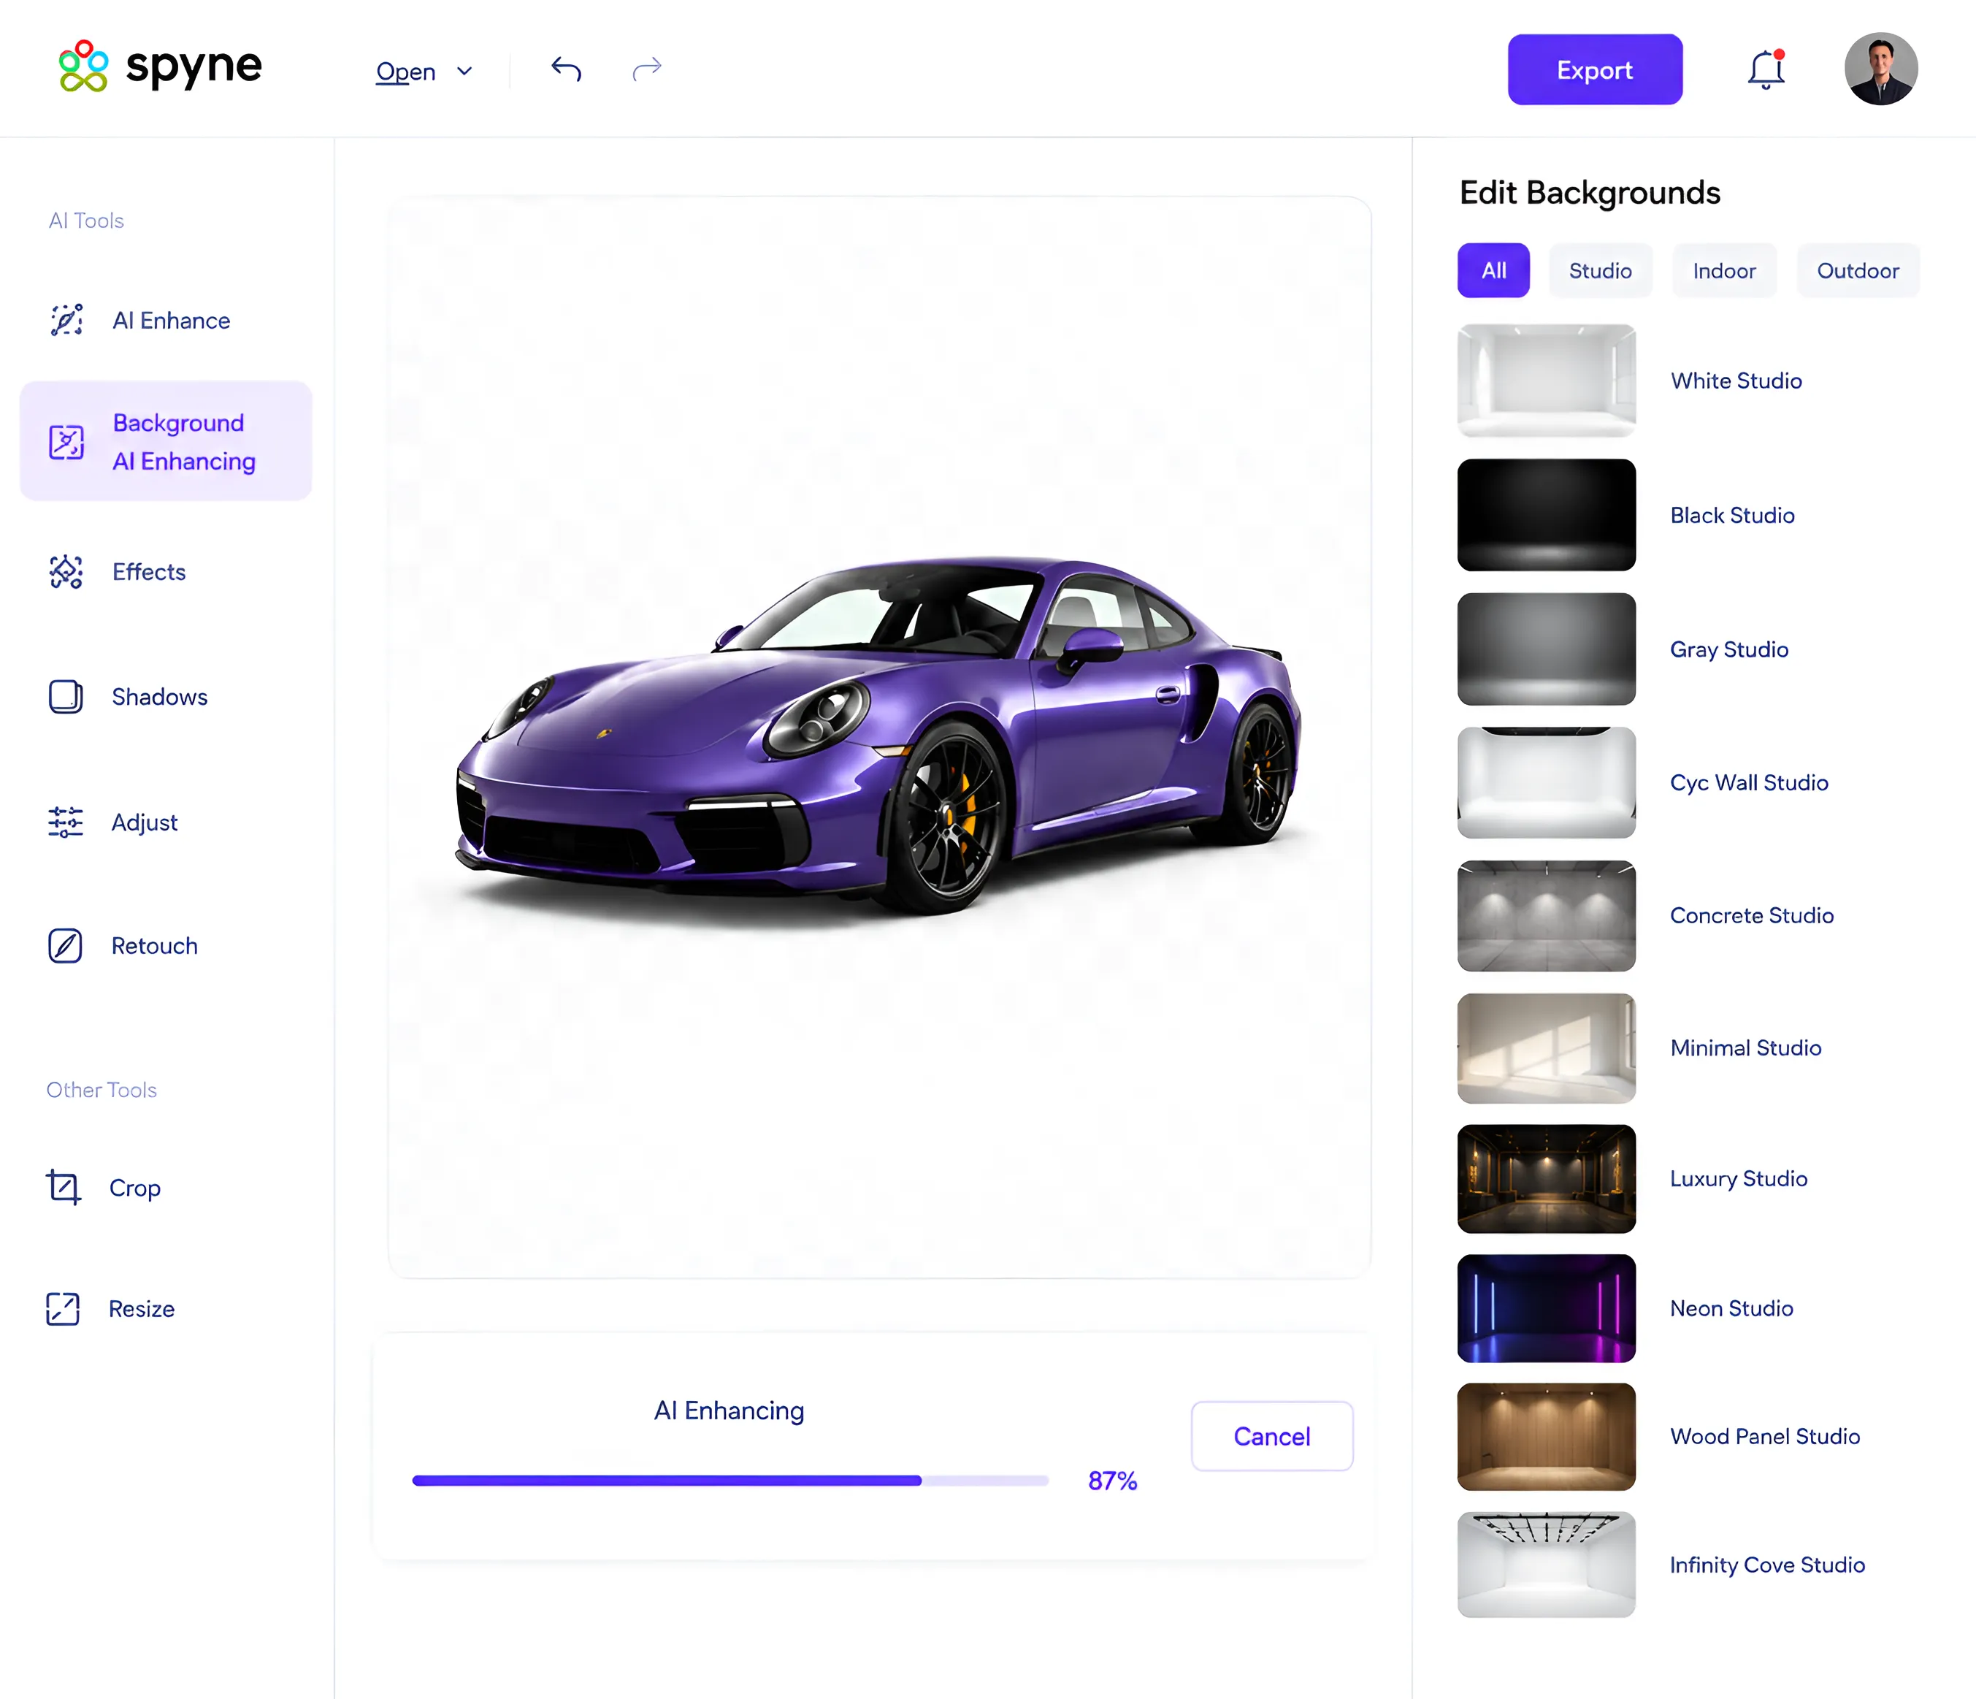
Task: Click the AI Enhancing progress bar
Action: click(730, 1481)
